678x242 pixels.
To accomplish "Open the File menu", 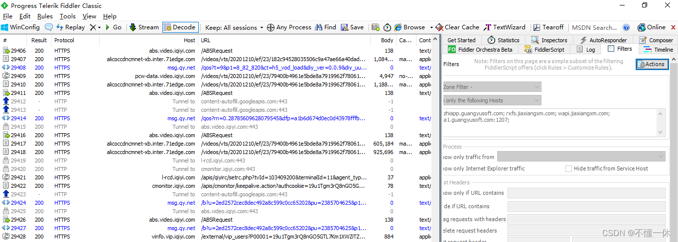I will (7, 16).
